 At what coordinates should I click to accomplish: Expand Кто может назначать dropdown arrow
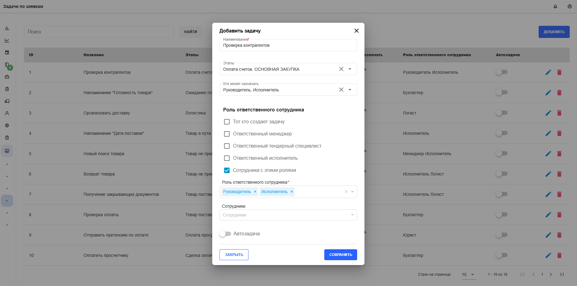click(350, 90)
